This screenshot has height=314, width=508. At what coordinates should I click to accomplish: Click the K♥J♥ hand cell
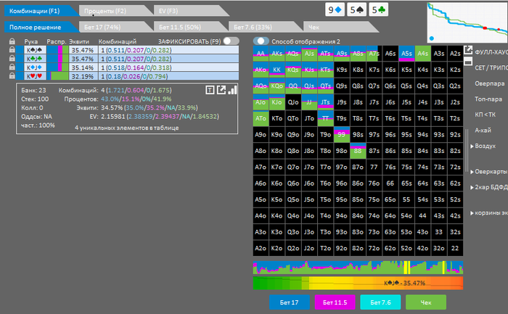(x=35, y=76)
